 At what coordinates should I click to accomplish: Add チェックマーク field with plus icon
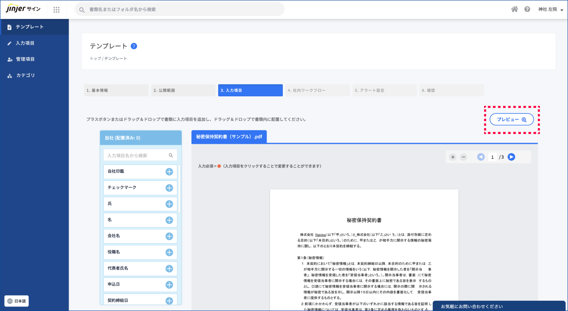click(169, 188)
